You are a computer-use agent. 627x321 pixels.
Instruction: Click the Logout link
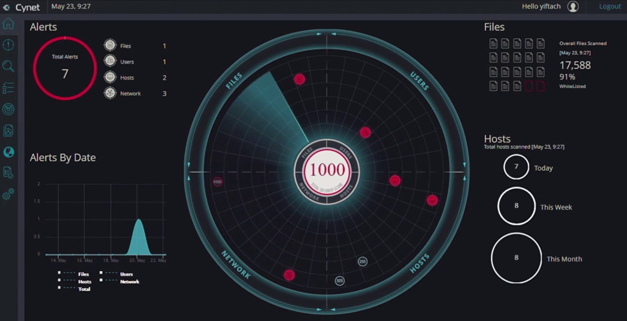(x=610, y=6)
